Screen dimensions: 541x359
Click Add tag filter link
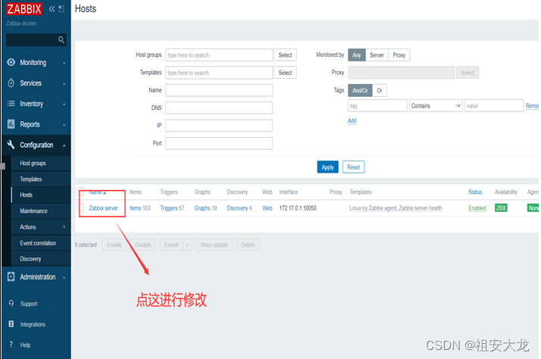(x=352, y=120)
